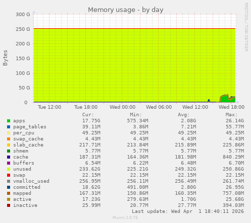Click the inactive max value 394.03M
The image size is (251, 223).
[x=233, y=205]
